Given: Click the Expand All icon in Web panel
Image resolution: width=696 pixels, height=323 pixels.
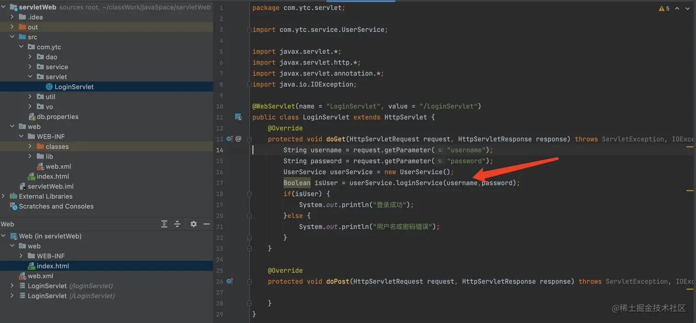Looking at the screenshot, I should click(x=164, y=224).
